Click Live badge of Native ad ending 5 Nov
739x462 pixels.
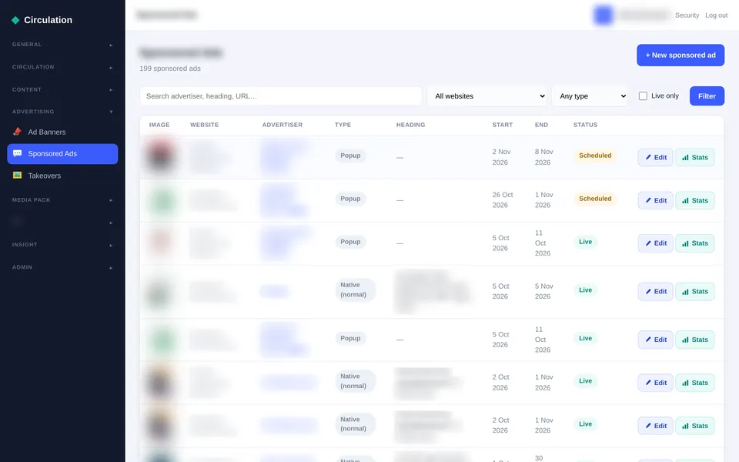[585, 290]
